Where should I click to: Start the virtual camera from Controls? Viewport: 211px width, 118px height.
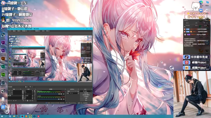pyautogui.click(x=86, y=95)
